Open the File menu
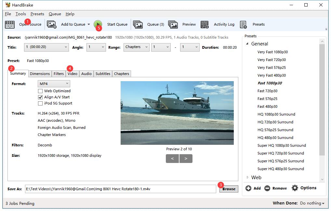The image size is (331, 211). pos(8,14)
